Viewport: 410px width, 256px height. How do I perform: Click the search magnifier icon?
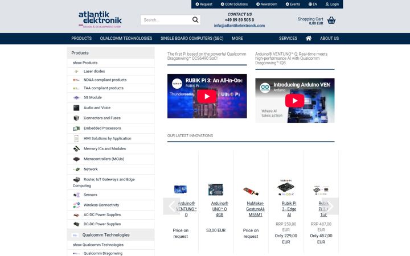(195, 20)
